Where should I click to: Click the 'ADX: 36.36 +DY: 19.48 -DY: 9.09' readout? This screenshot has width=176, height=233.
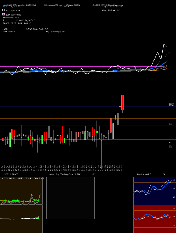click(x=23, y=179)
